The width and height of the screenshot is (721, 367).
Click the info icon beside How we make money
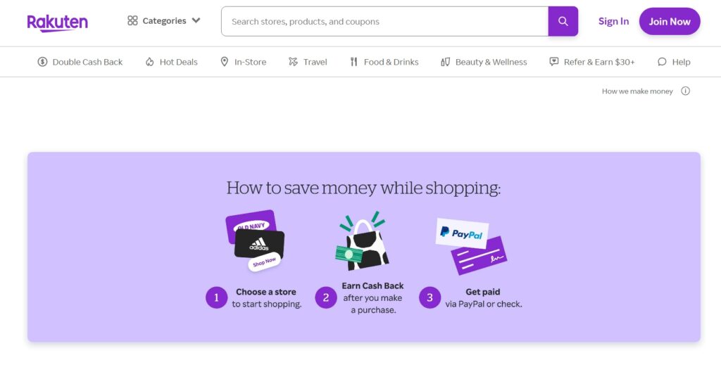[x=685, y=91]
